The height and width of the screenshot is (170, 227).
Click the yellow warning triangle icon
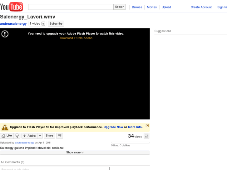(x=5, y=127)
